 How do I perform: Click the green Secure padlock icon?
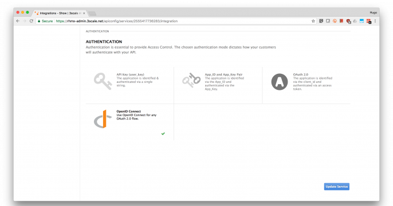tap(39, 21)
